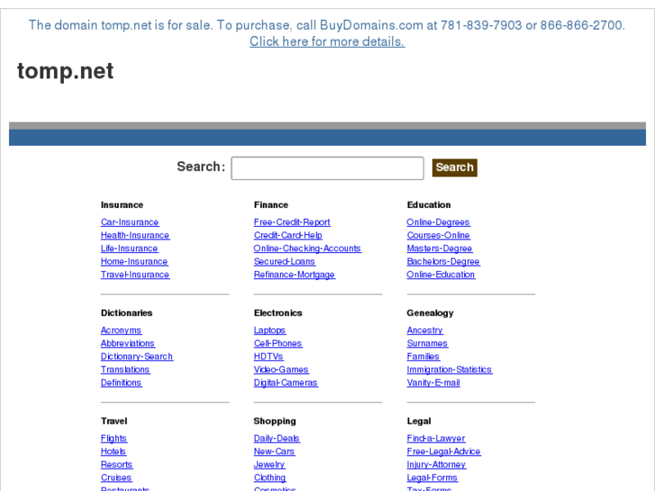
Task: Open the Video-Games link
Action: [281, 369]
